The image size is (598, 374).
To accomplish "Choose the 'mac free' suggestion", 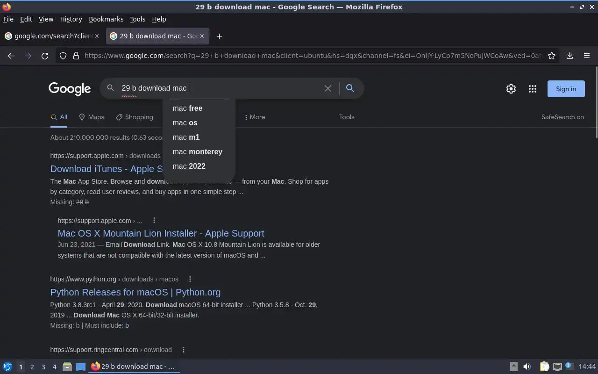I will (x=199, y=108).
